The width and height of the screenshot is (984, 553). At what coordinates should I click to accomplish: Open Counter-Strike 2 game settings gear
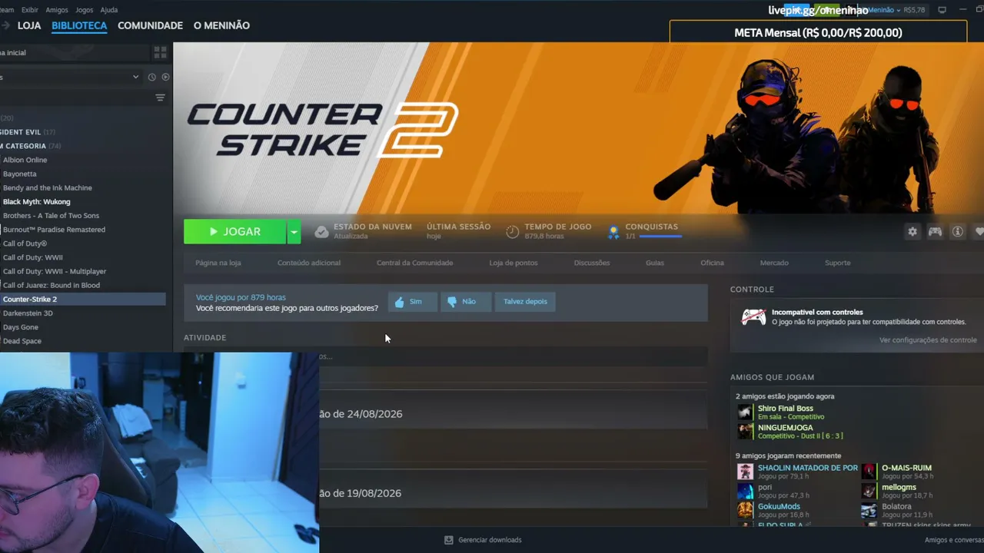pyautogui.click(x=913, y=231)
